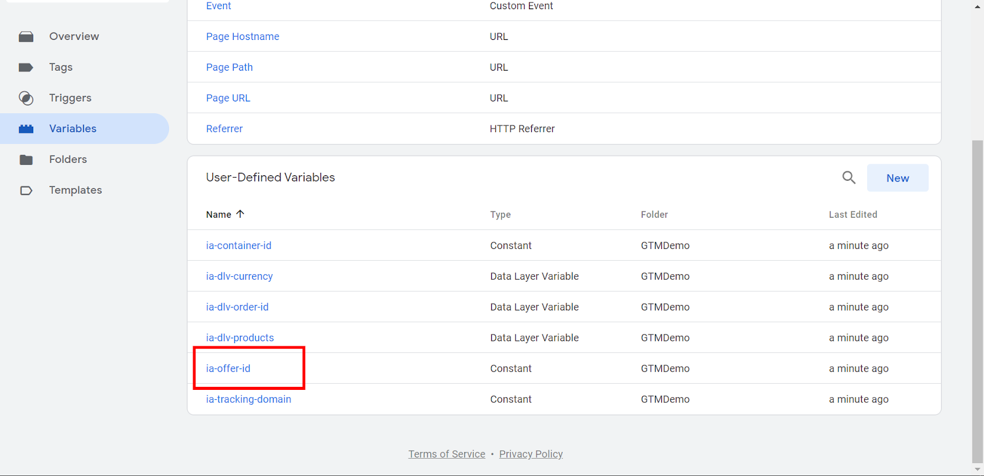984x476 pixels.
Task: Click the Folders icon in sidebar
Action: click(x=26, y=160)
